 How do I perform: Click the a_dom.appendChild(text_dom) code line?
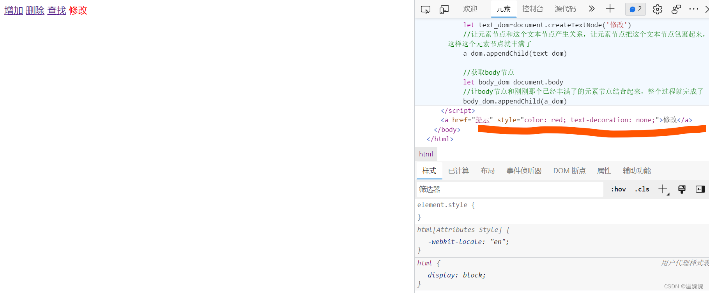[x=515, y=54]
